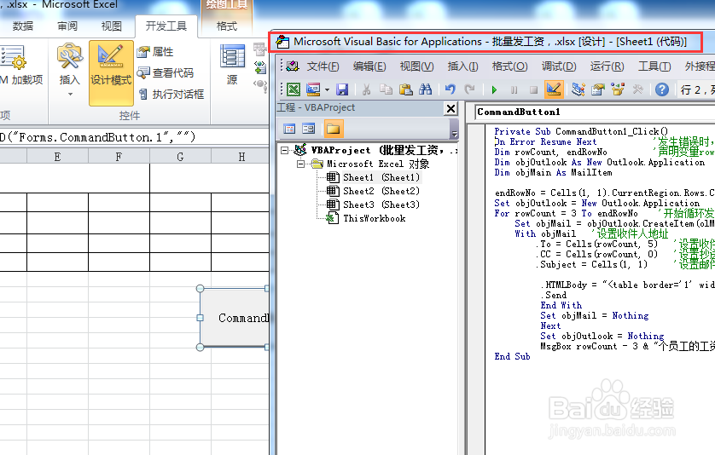This screenshot has height=455, width=715.
Task: Toggle Design Mode in the VBA toolbar
Action: click(x=554, y=89)
